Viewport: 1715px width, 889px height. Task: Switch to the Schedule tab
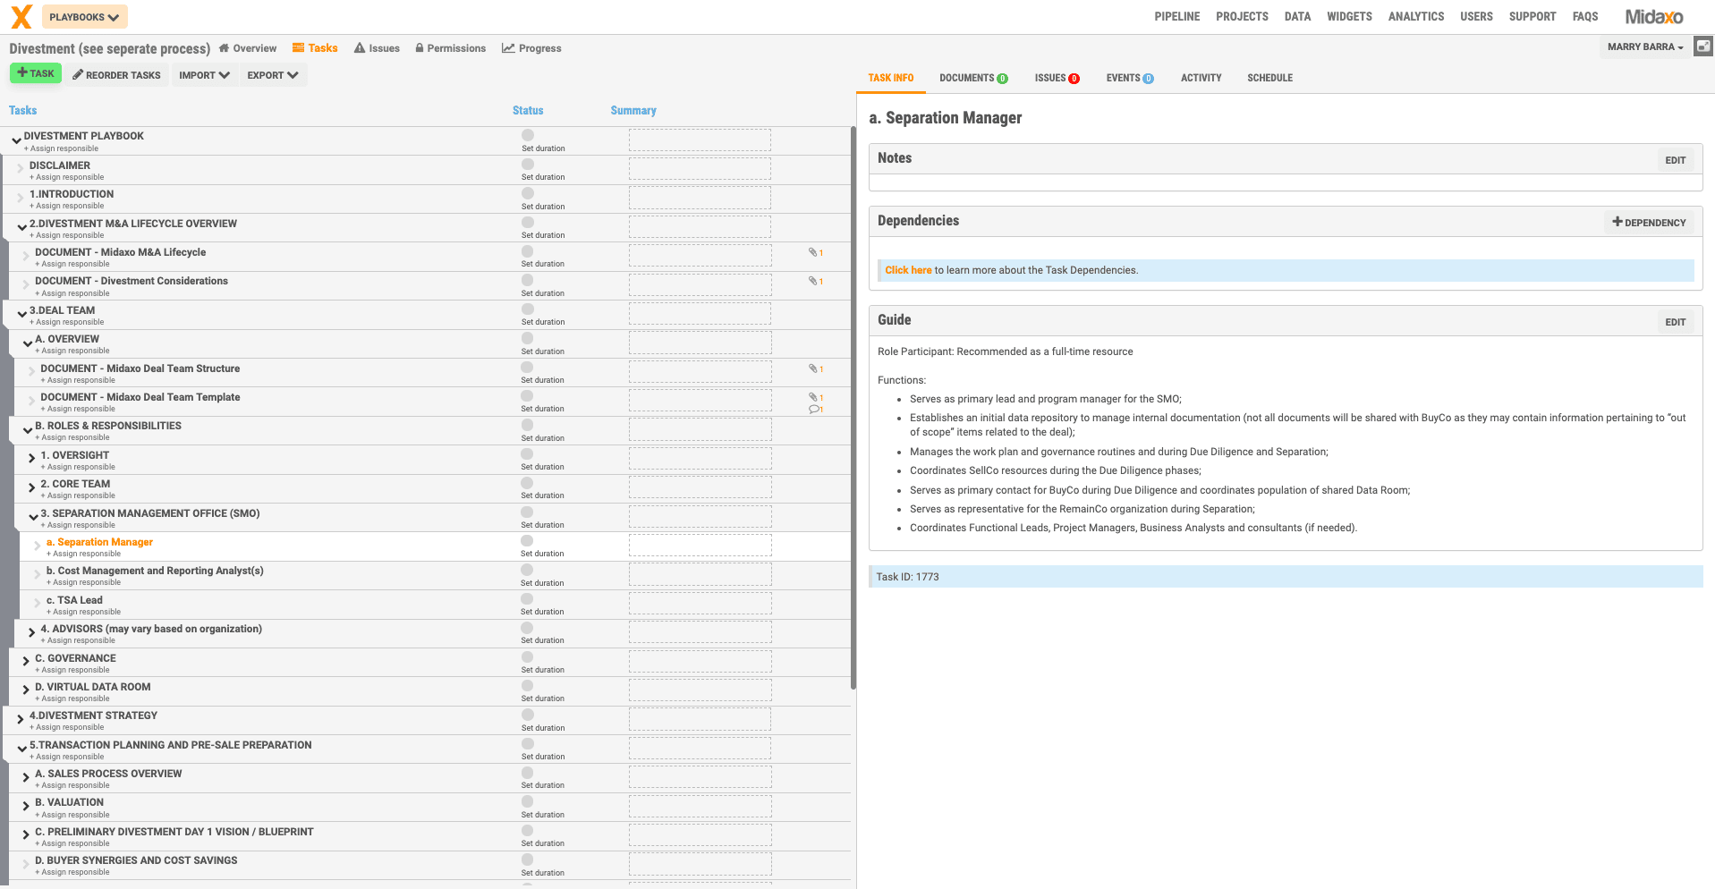click(x=1269, y=79)
